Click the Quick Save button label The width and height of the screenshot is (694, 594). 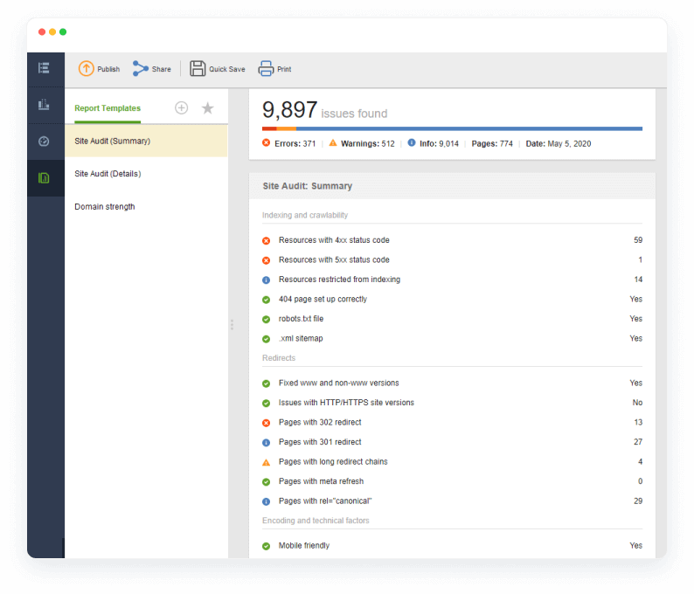pos(227,69)
